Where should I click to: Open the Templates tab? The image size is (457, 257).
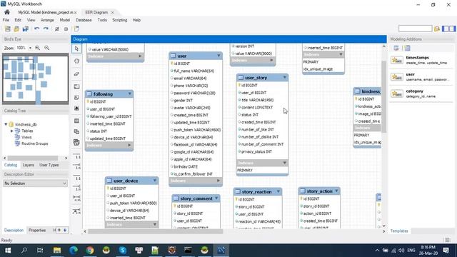399,231
